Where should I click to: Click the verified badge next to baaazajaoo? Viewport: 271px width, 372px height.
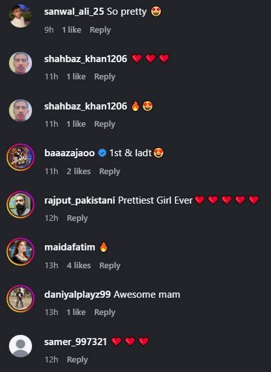pos(103,153)
